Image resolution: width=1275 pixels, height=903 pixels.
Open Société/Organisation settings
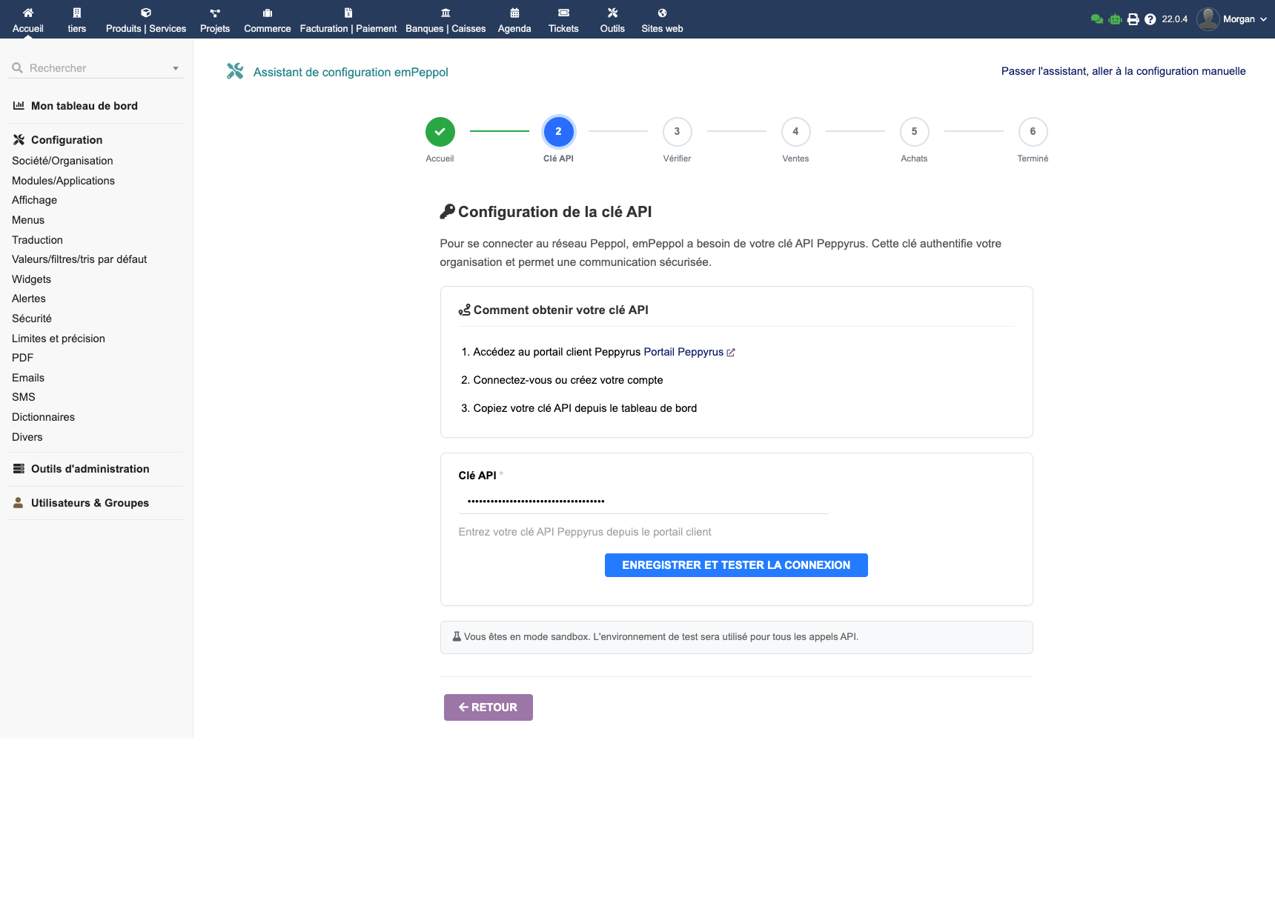(62, 161)
